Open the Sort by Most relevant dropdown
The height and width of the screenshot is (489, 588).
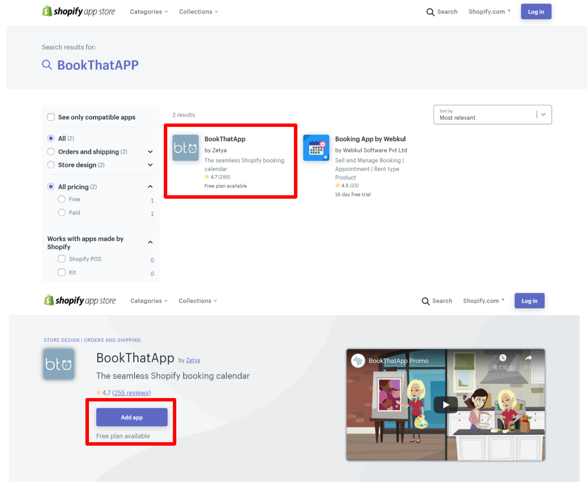(x=492, y=115)
